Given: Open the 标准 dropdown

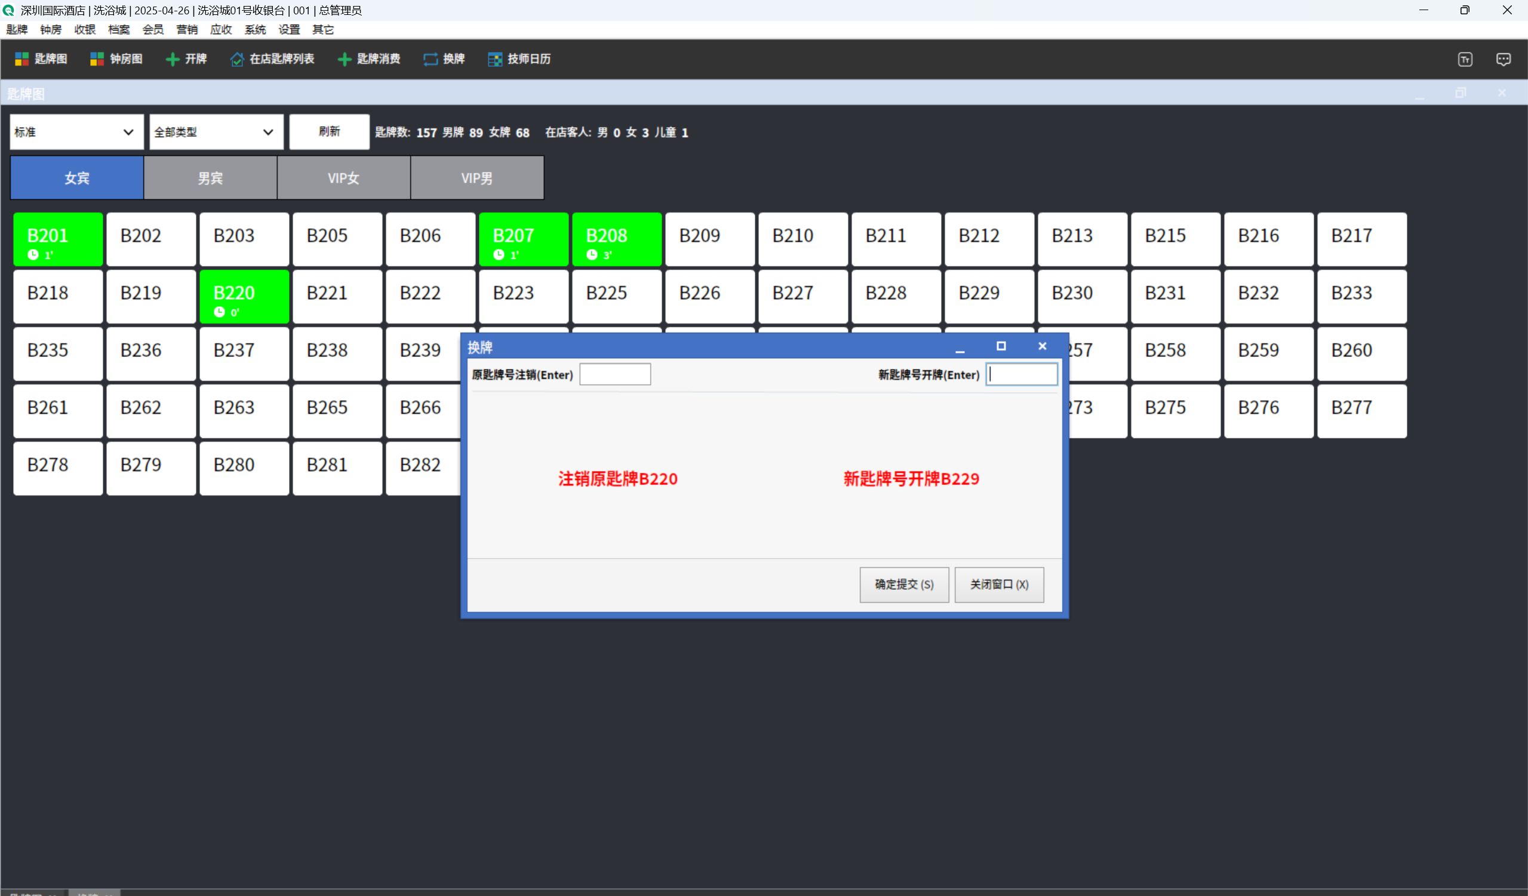Looking at the screenshot, I should tap(76, 131).
